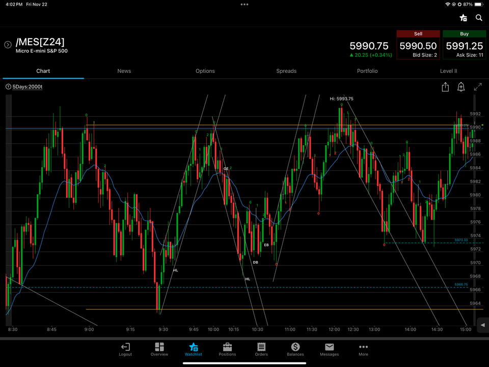Tap the /MES[Z24] symbol title
The height and width of the screenshot is (367, 489).
pyautogui.click(x=40, y=42)
